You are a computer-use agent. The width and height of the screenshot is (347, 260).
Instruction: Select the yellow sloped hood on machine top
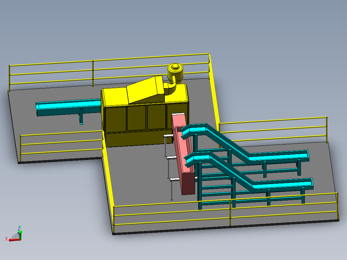point(145,90)
